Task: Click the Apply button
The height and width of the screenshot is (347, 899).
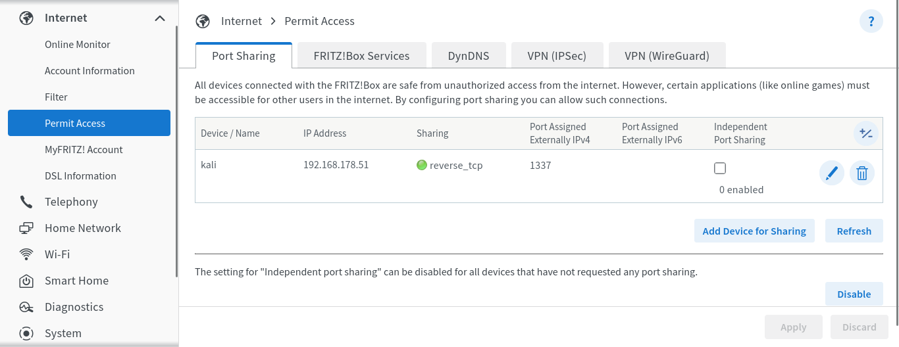Action: pos(794,327)
